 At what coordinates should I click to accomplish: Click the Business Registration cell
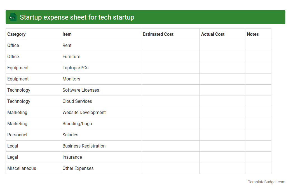click(84, 146)
